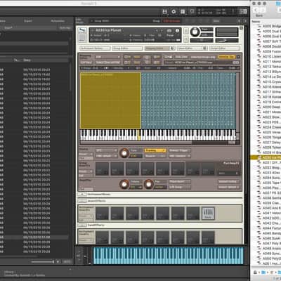Click rack right arrow button at top right

pyautogui.click(x=245, y=21)
